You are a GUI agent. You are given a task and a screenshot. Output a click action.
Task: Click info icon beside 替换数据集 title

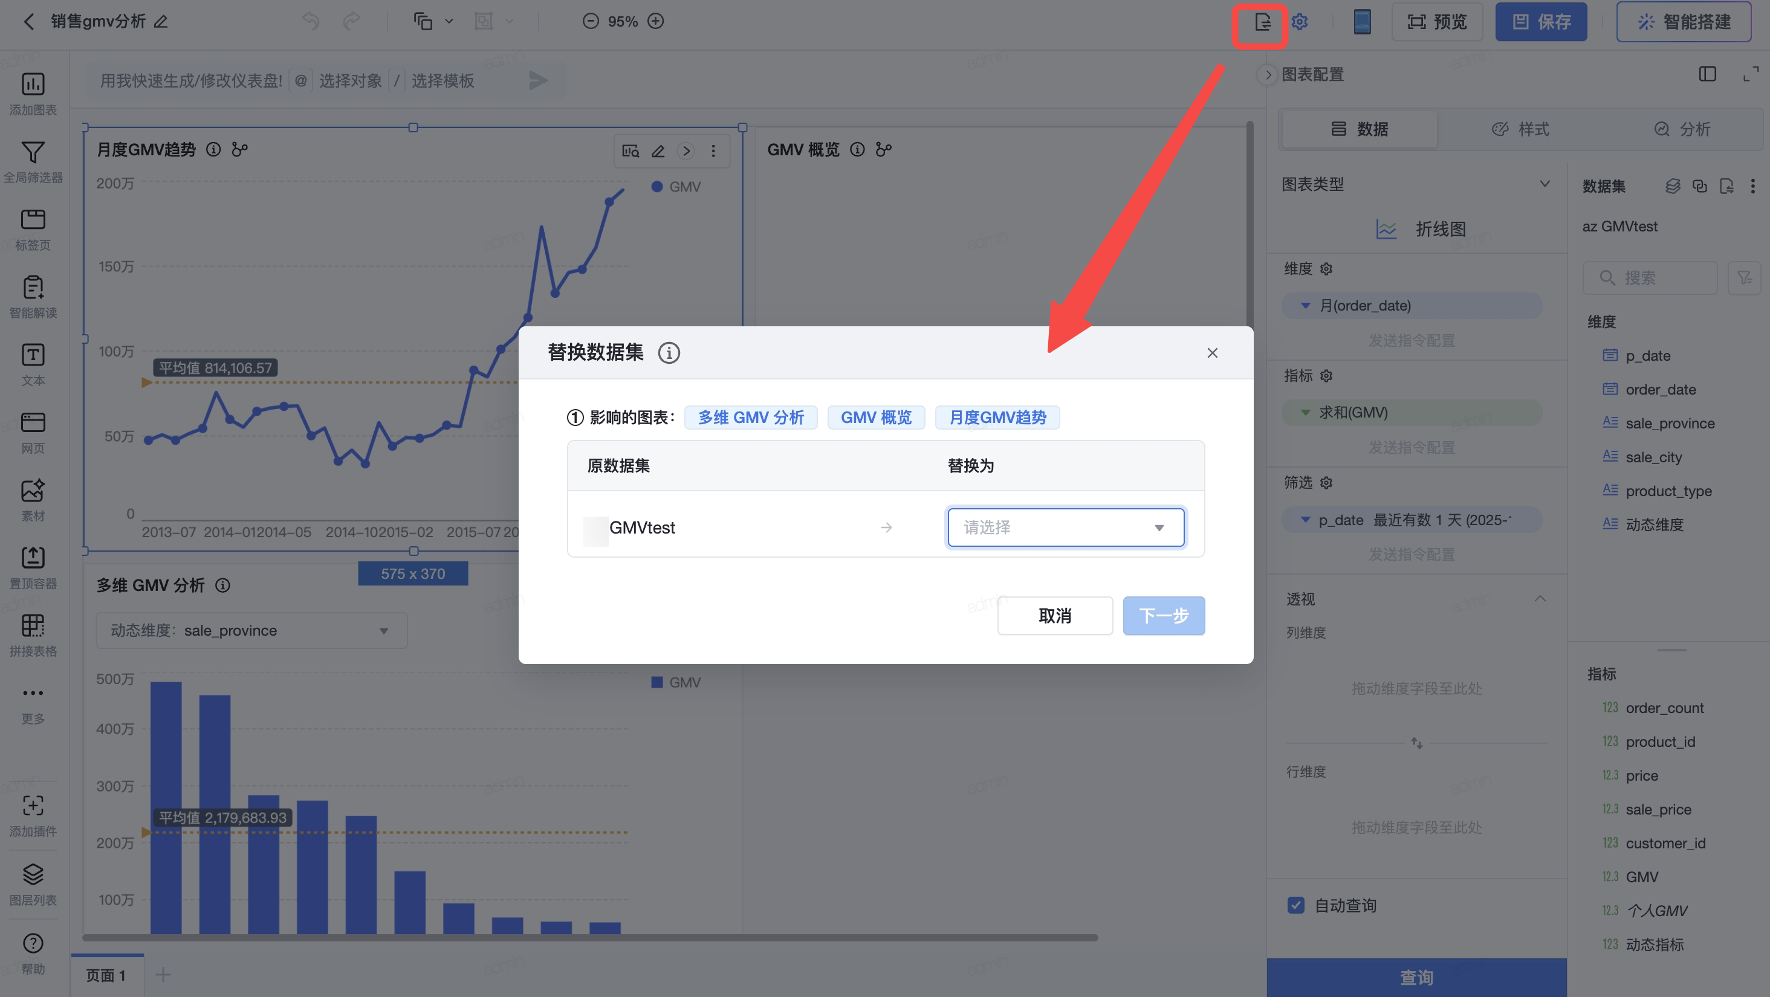tap(669, 353)
